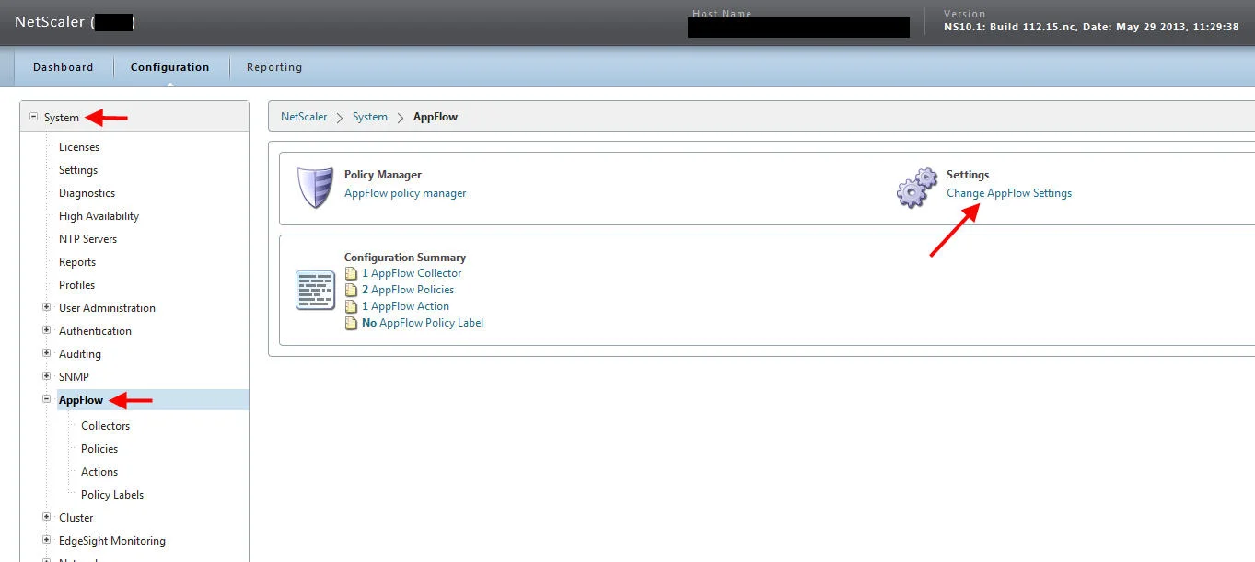Click the Policy Manager heading
This screenshot has height=562, width=1255.
point(383,175)
